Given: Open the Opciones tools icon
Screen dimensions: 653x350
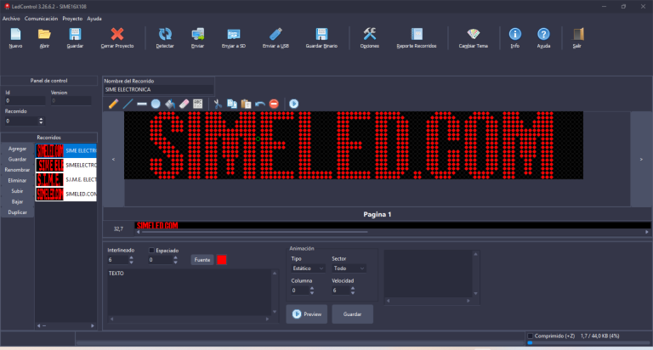Looking at the screenshot, I should pos(369,34).
